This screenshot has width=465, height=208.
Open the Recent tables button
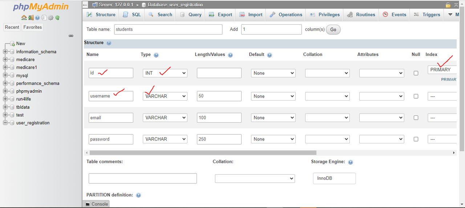[12, 27]
